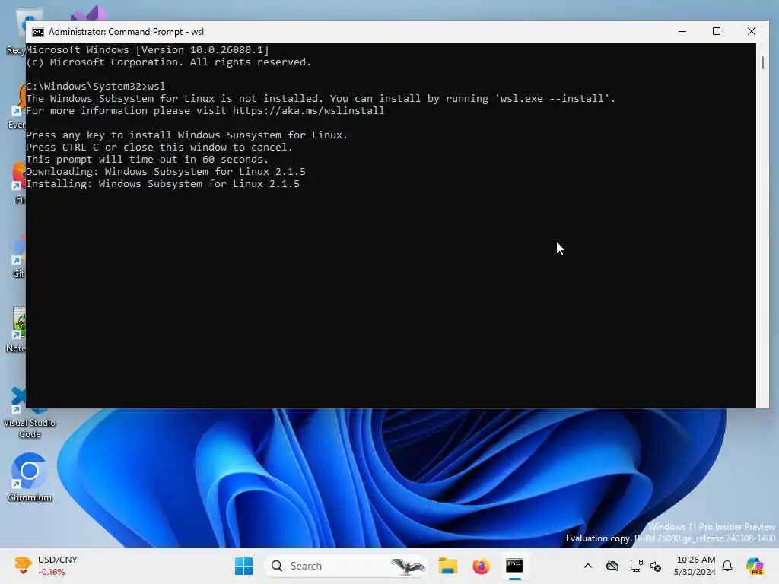Close the Command Prompt window
The height and width of the screenshot is (584, 779).
751,31
